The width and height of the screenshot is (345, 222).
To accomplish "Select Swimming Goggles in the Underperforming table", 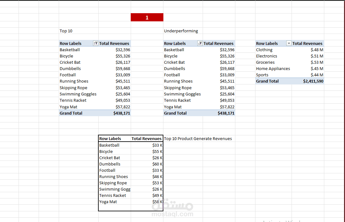I will 182,94.
